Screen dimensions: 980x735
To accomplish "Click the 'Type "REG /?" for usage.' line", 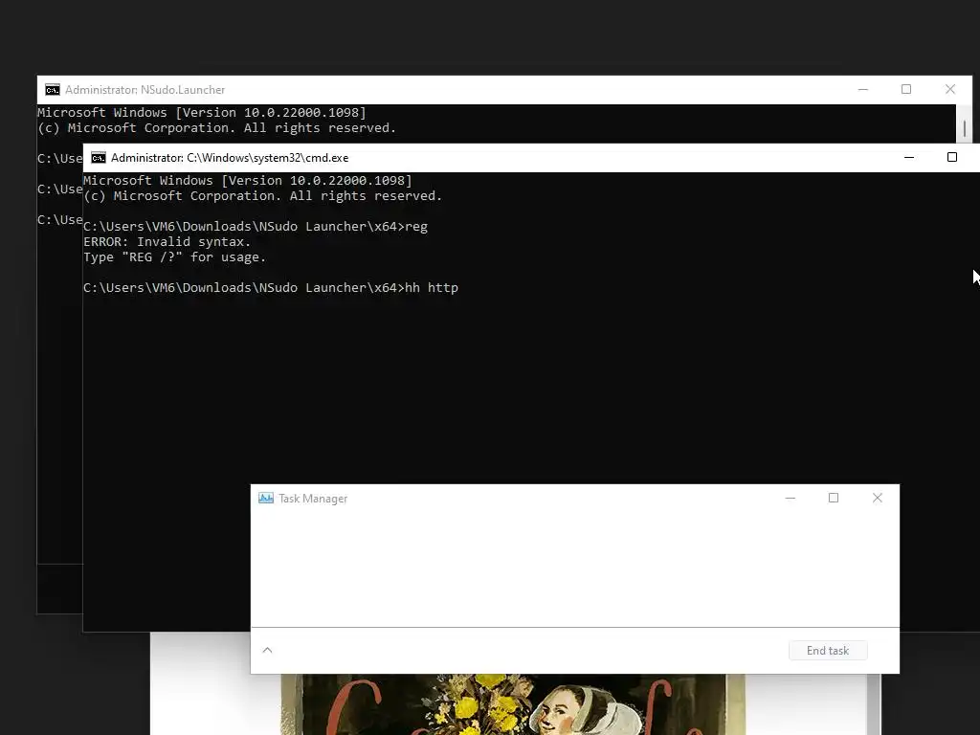I will pos(175,256).
